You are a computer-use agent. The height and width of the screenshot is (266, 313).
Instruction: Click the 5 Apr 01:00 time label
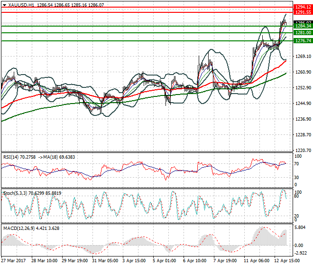[164, 261]
